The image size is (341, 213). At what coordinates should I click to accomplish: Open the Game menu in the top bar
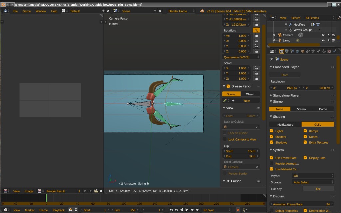tap(27, 11)
